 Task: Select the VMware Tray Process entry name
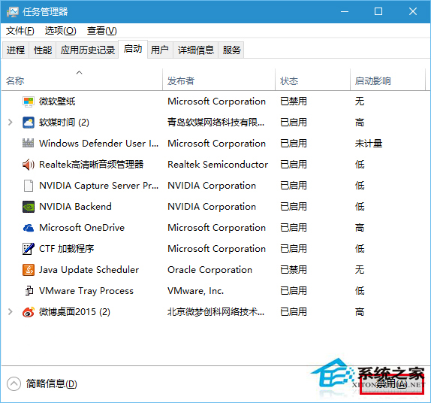tap(86, 291)
